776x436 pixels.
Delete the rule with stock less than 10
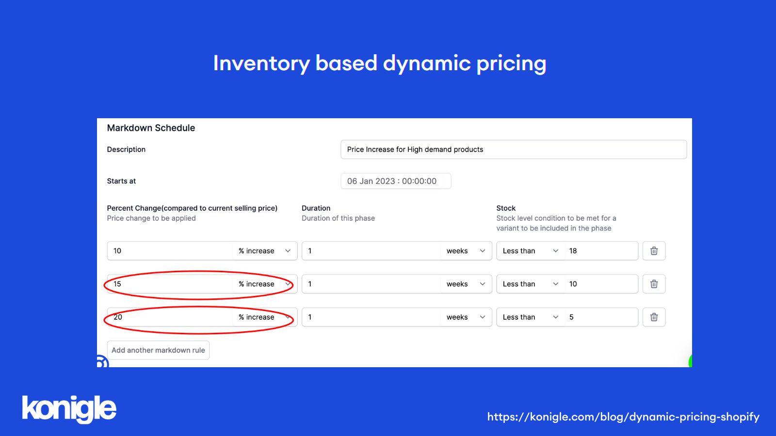[x=654, y=284]
